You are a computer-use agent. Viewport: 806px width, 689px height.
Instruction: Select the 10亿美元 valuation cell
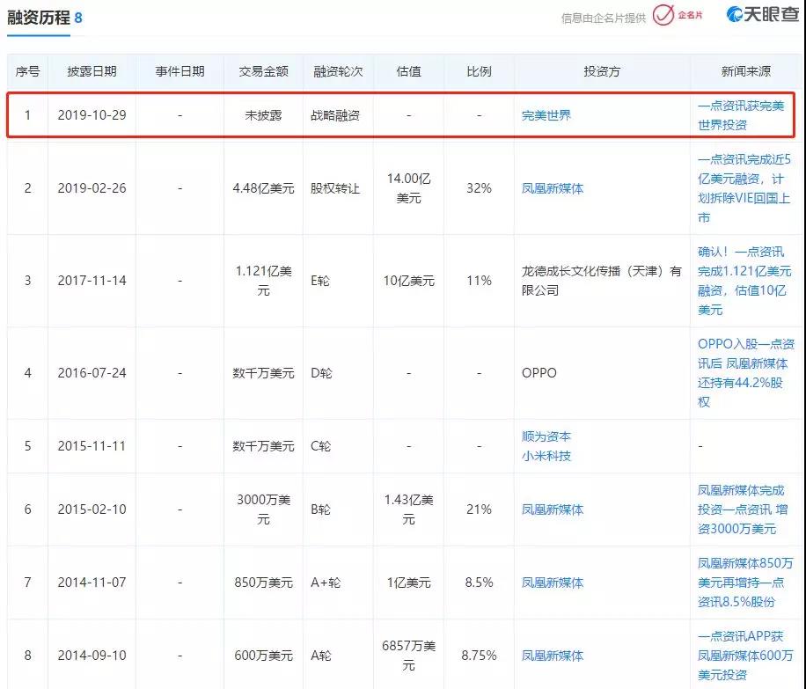pyautogui.click(x=408, y=280)
